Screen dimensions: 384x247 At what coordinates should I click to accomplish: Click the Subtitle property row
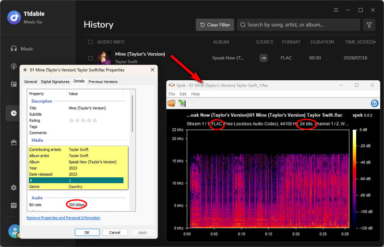[x=76, y=114]
